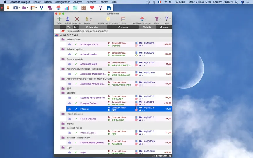Toggle the active checkmark for Epargne Codevi
Screen dimensions: 253x158
click(76, 103)
